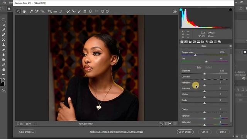Click the Open Image button
Screen dimensions: 247x139
tap(185, 132)
